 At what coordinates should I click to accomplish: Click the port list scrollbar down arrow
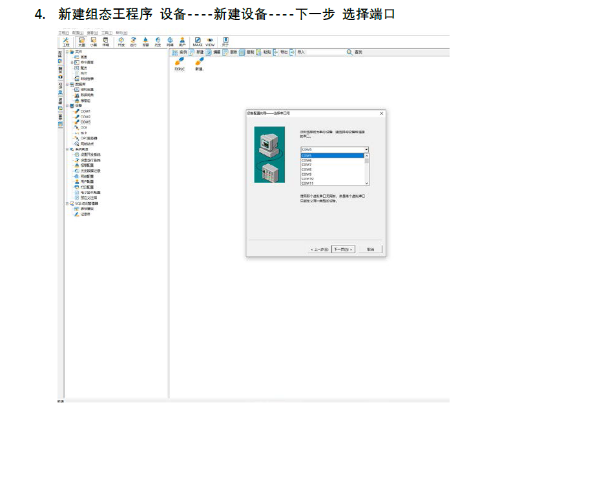pos(367,183)
